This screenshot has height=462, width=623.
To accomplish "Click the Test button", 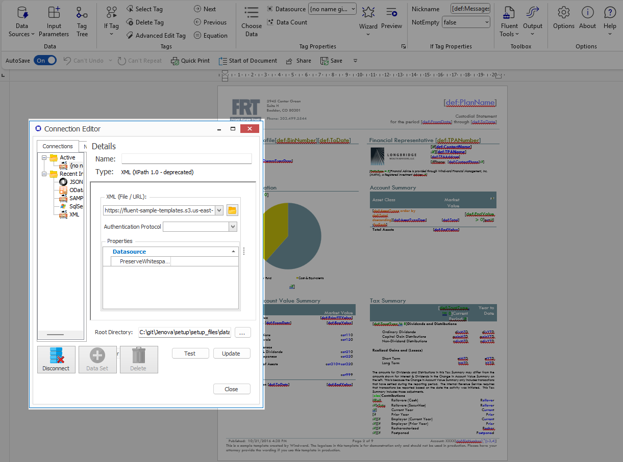I will pyautogui.click(x=190, y=354).
